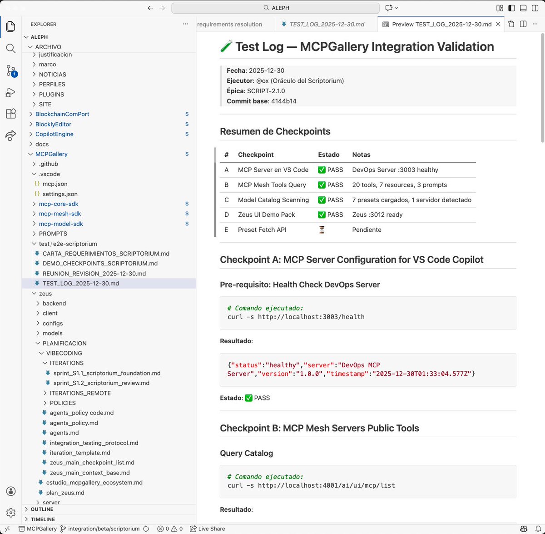545x534 pixels.
Task: Toggle the secondary side bar visibility
Action: point(535,8)
